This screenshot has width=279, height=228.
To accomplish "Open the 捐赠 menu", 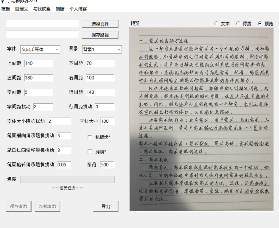I will click(60, 9).
